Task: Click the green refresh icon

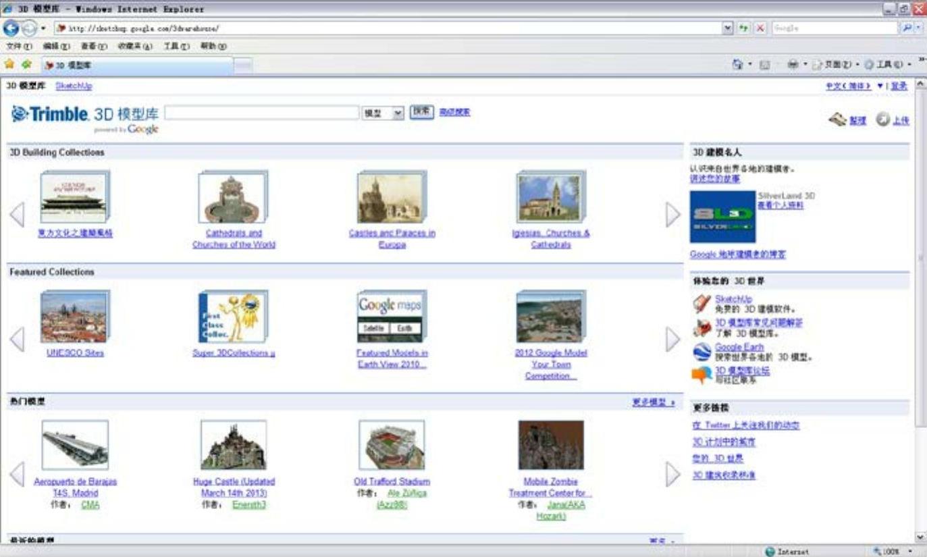Action: [x=743, y=28]
